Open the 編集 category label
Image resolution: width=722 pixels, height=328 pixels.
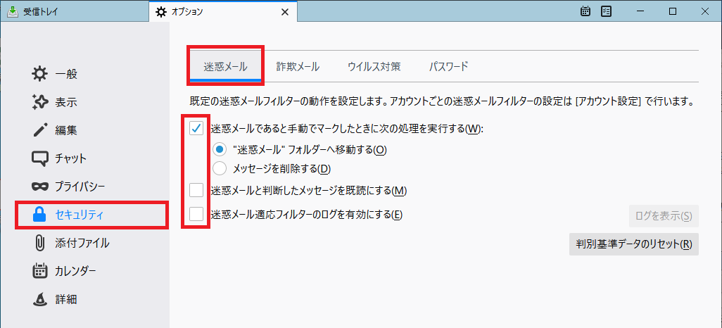point(66,130)
